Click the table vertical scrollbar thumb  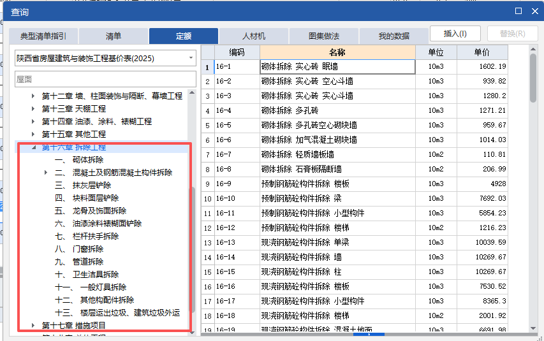pyautogui.click(x=533, y=78)
